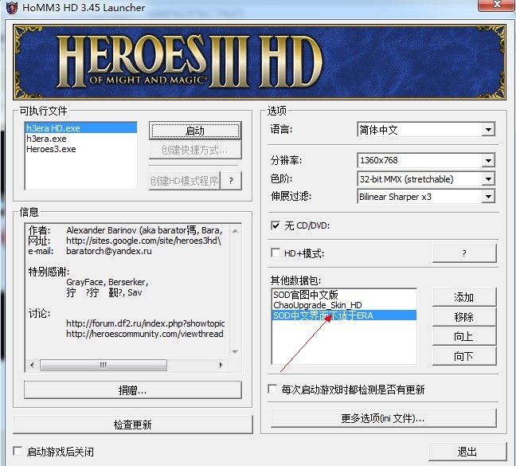Select h3era.exe in executables list

81,139
